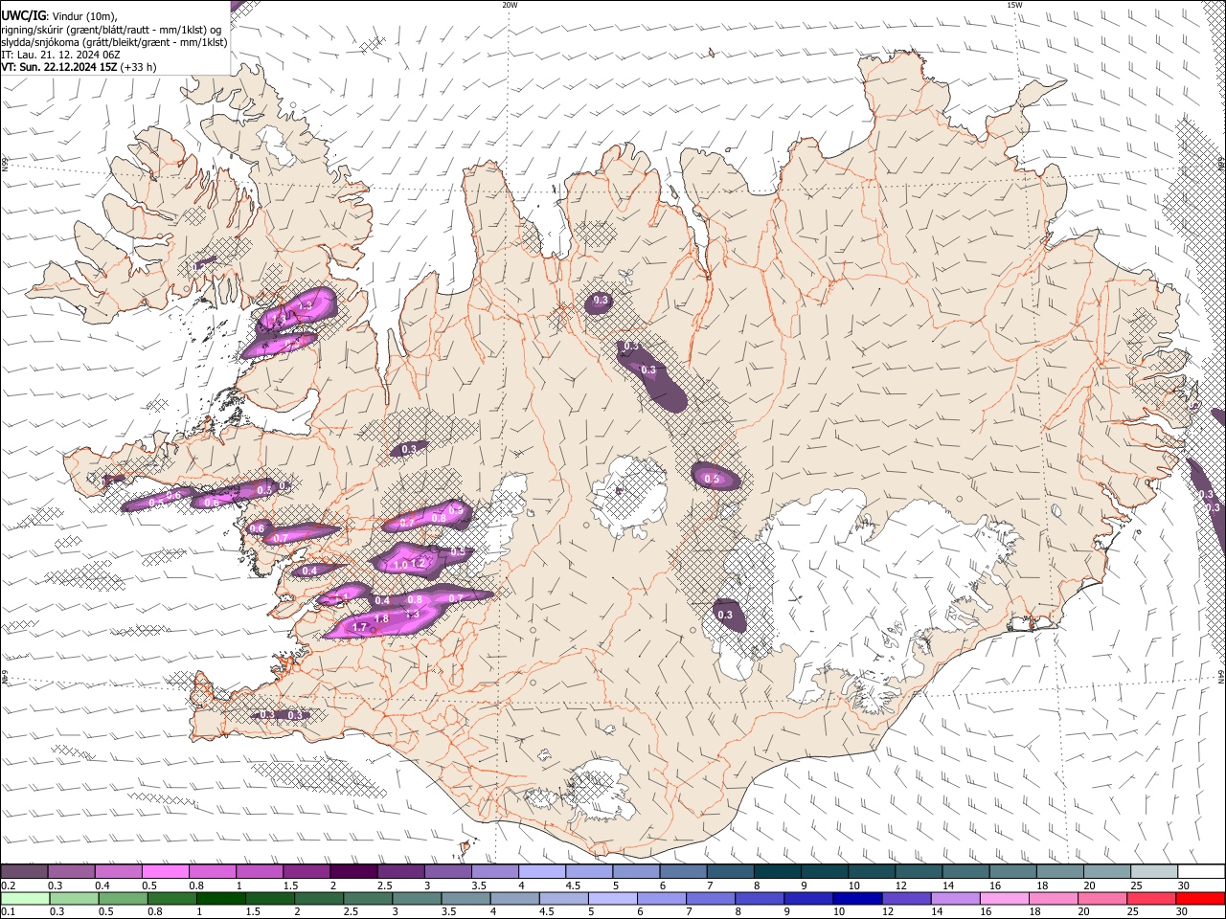Click the round white Hofsjökull glacier

(x=628, y=498)
